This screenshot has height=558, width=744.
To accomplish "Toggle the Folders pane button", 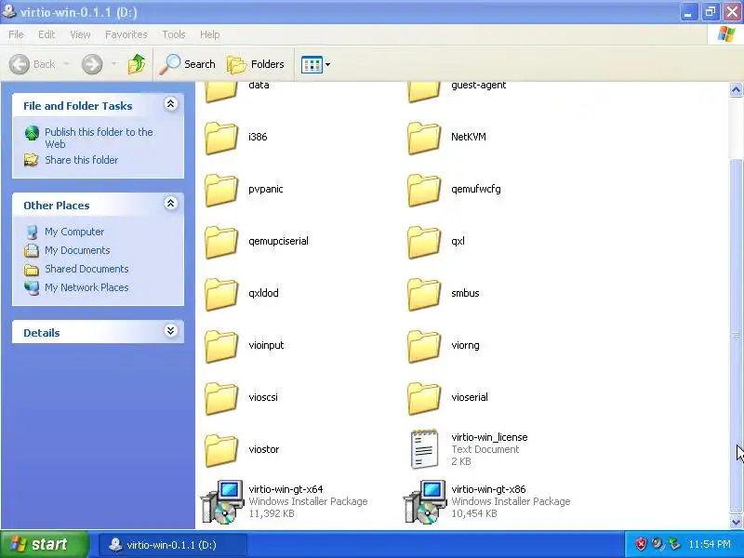I will click(x=256, y=64).
